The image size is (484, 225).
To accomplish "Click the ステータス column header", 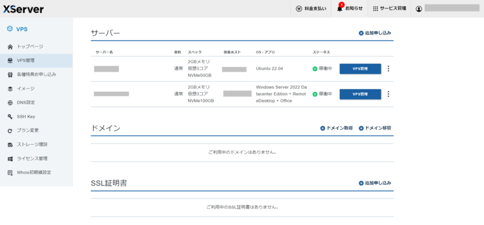I will [321, 52].
